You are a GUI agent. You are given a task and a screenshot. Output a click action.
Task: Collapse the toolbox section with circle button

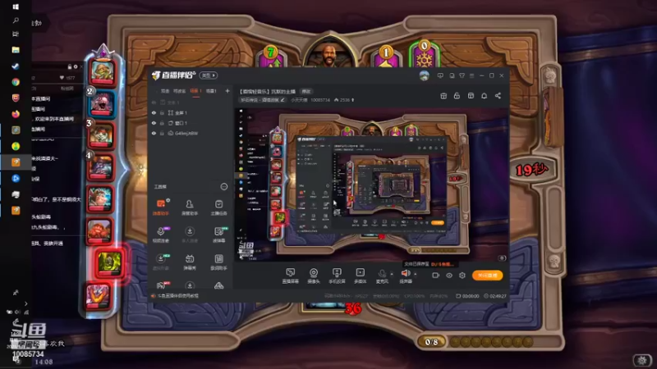click(224, 187)
